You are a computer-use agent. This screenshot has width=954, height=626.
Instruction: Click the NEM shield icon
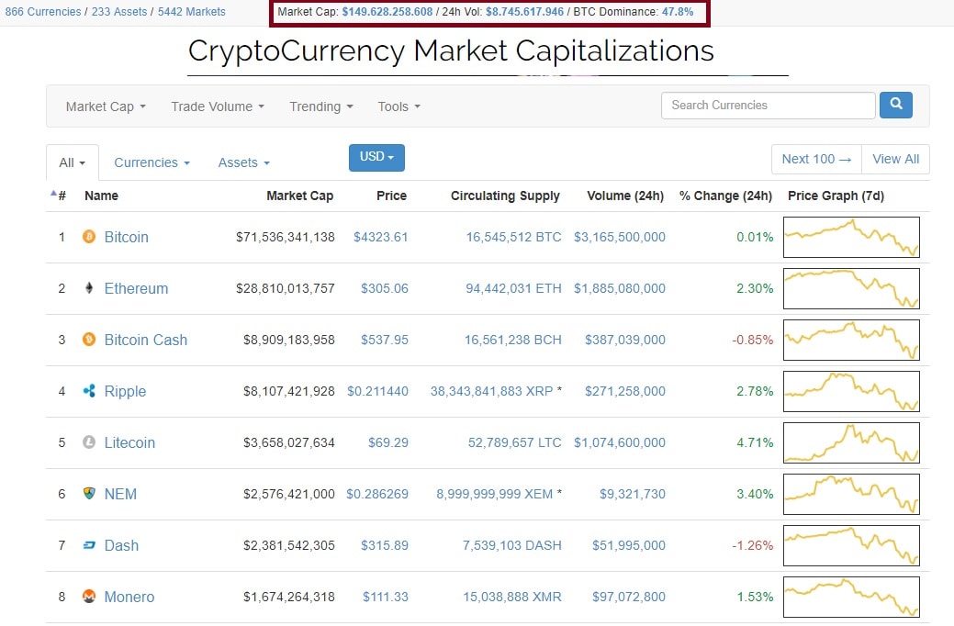tap(89, 494)
